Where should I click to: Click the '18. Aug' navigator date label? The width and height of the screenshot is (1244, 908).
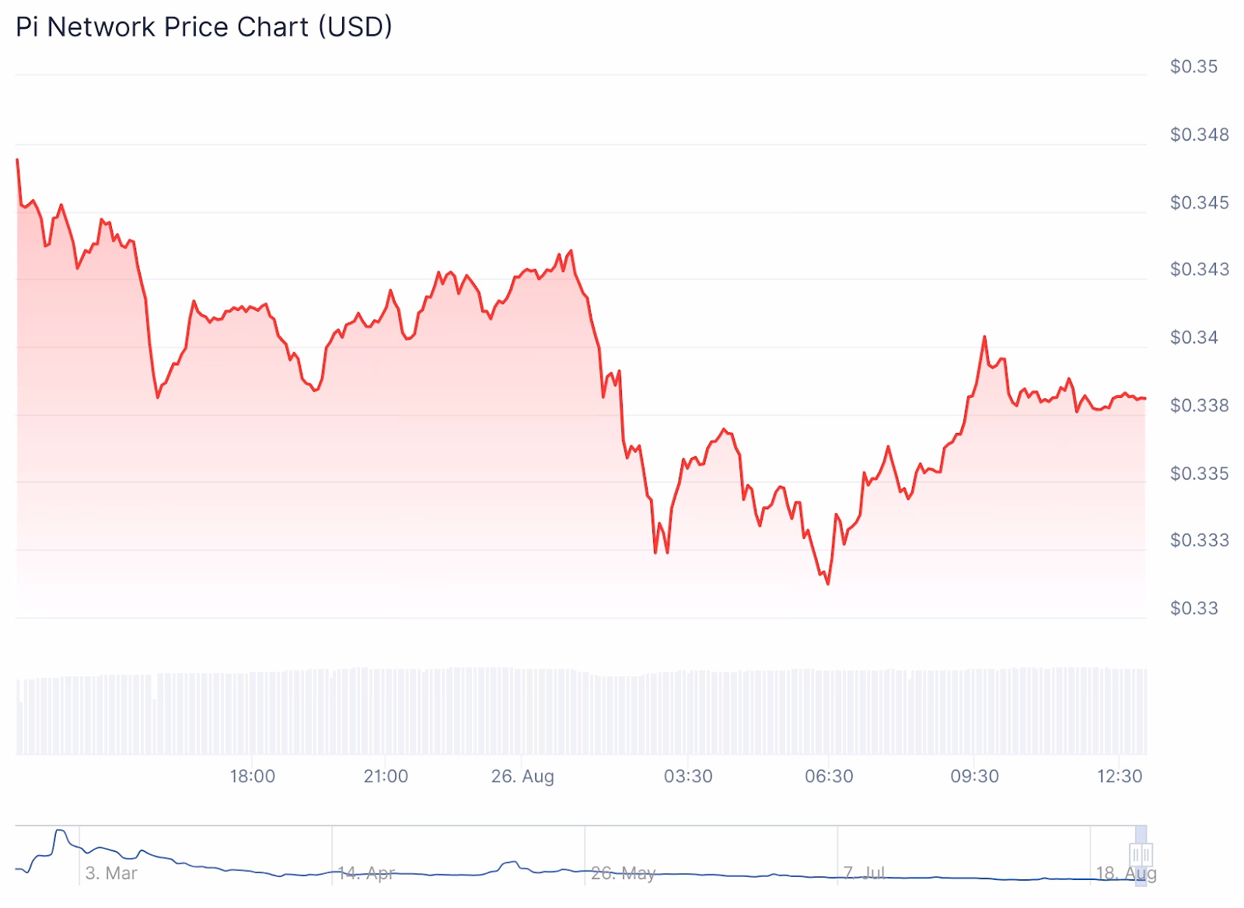pos(1126,873)
